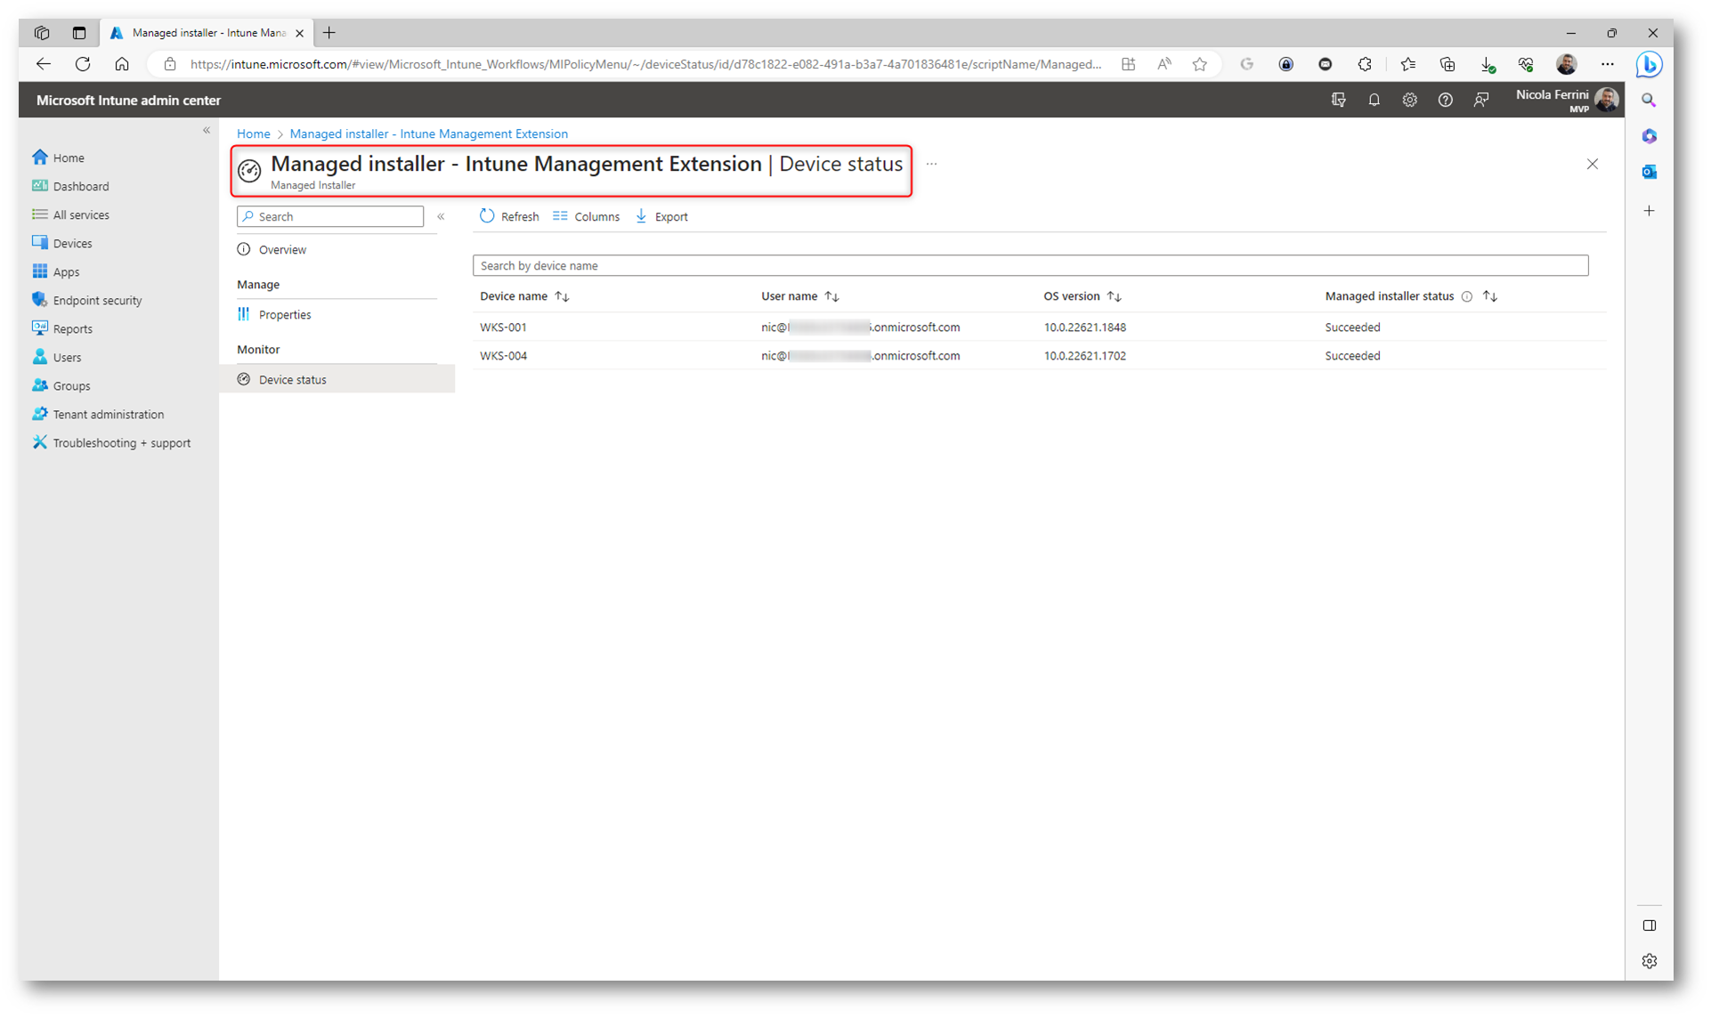Open the Overview menu item
Screen dimensions: 1711x1018
coord(282,250)
